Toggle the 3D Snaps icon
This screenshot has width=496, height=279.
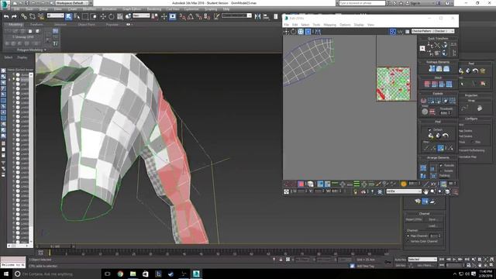pos(183,16)
